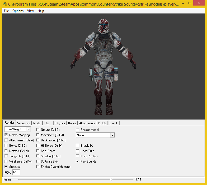
Task: Enable Illum. Position checkbox
Action: pyautogui.click(x=77, y=156)
